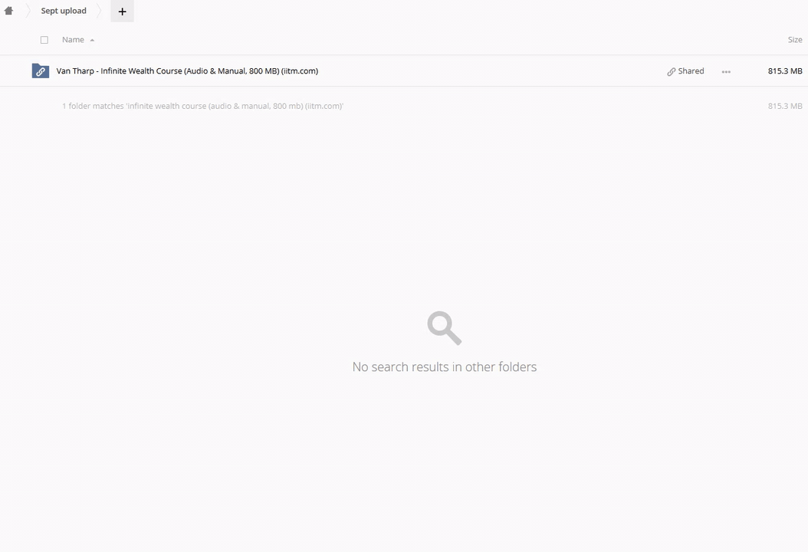Screen dimensions: 808x552
Task: Click the chain link icon beside Shared
Action: pyautogui.click(x=671, y=71)
